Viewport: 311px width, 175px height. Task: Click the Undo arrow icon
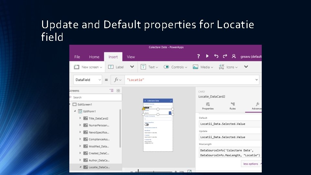(x=216, y=56)
